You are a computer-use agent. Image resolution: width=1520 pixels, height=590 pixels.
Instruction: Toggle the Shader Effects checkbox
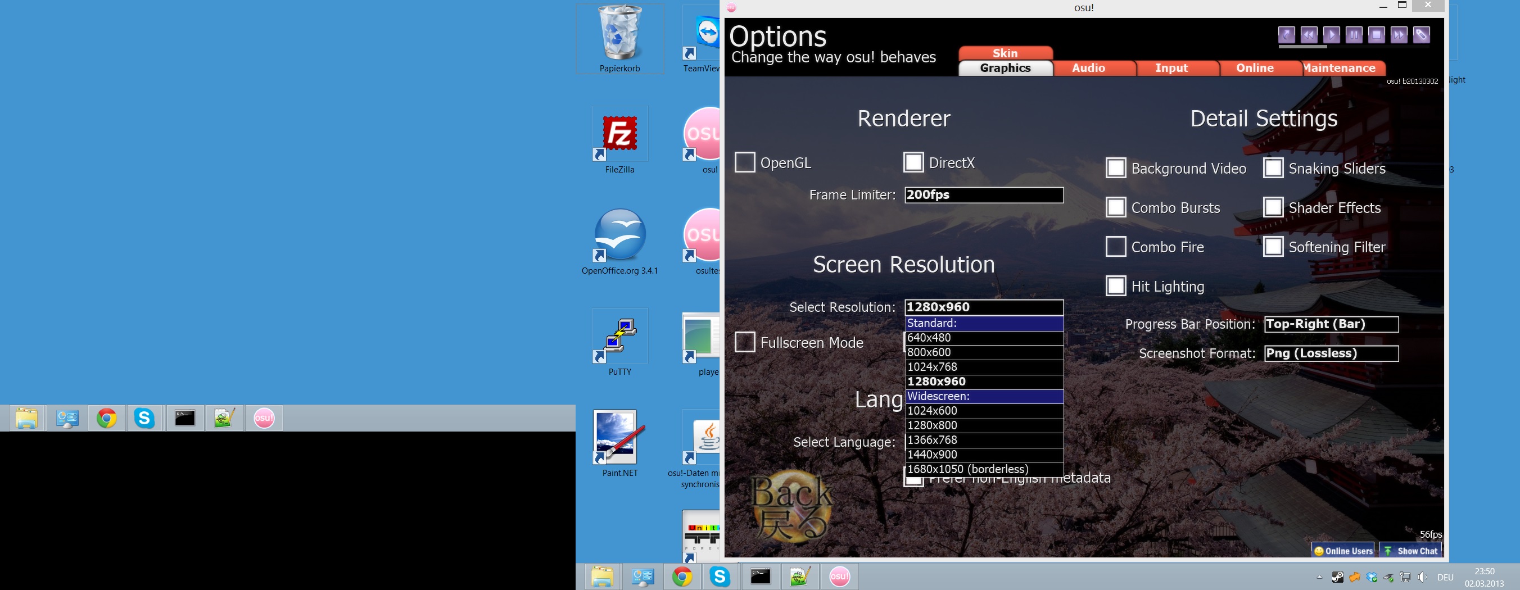point(1273,208)
